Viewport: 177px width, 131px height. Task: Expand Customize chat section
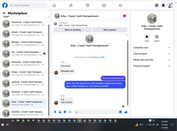[152, 48]
